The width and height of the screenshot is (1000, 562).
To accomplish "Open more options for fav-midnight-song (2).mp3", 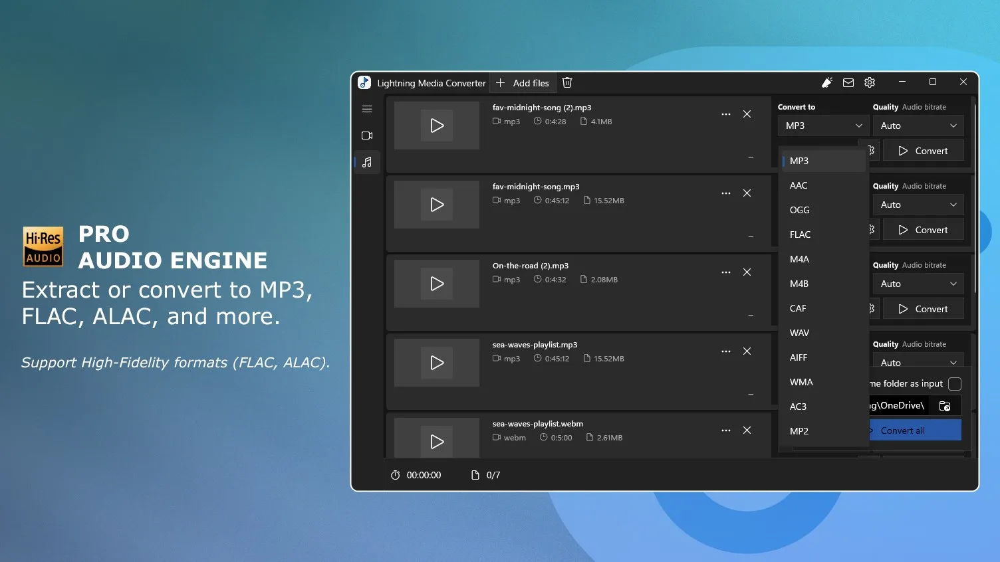I will tap(726, 114).
